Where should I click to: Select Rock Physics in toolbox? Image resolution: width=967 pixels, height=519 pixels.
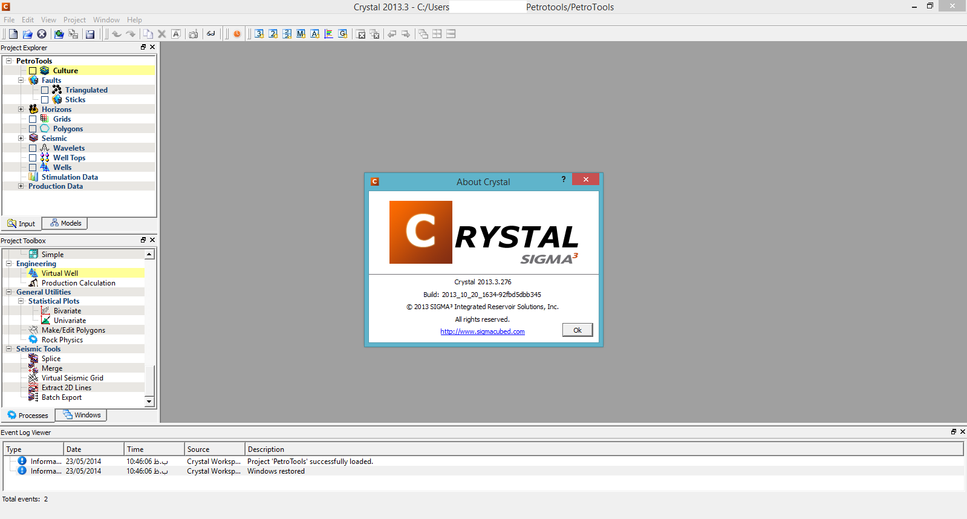(62, 340)
